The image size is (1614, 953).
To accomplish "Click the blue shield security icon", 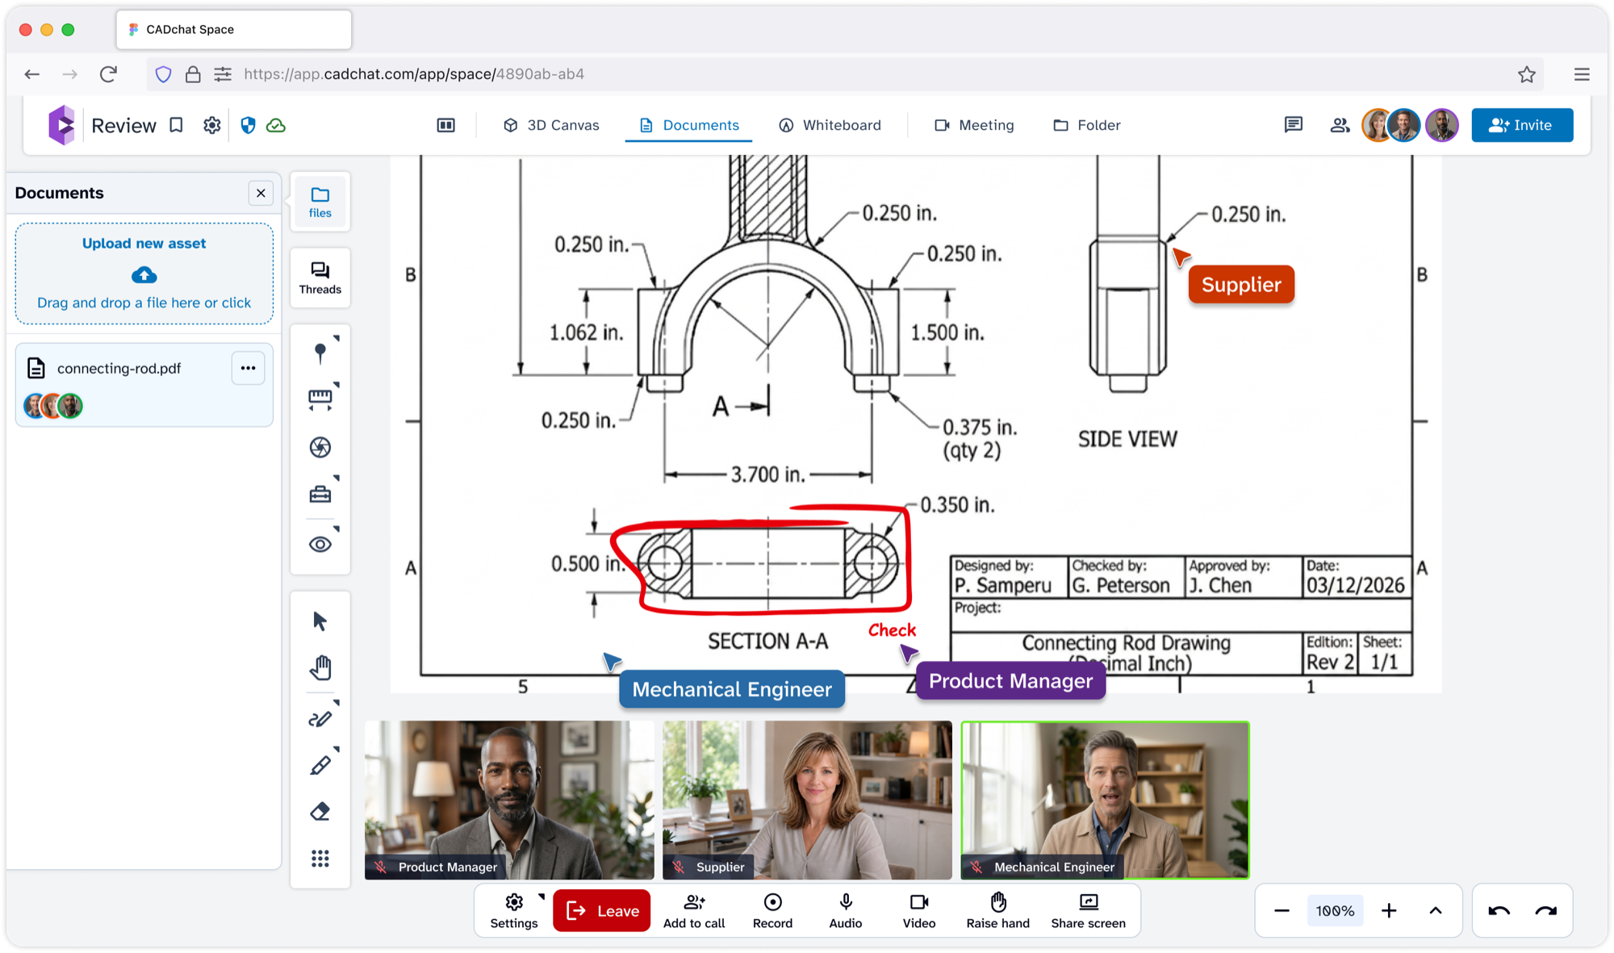I will click(248, 125).
